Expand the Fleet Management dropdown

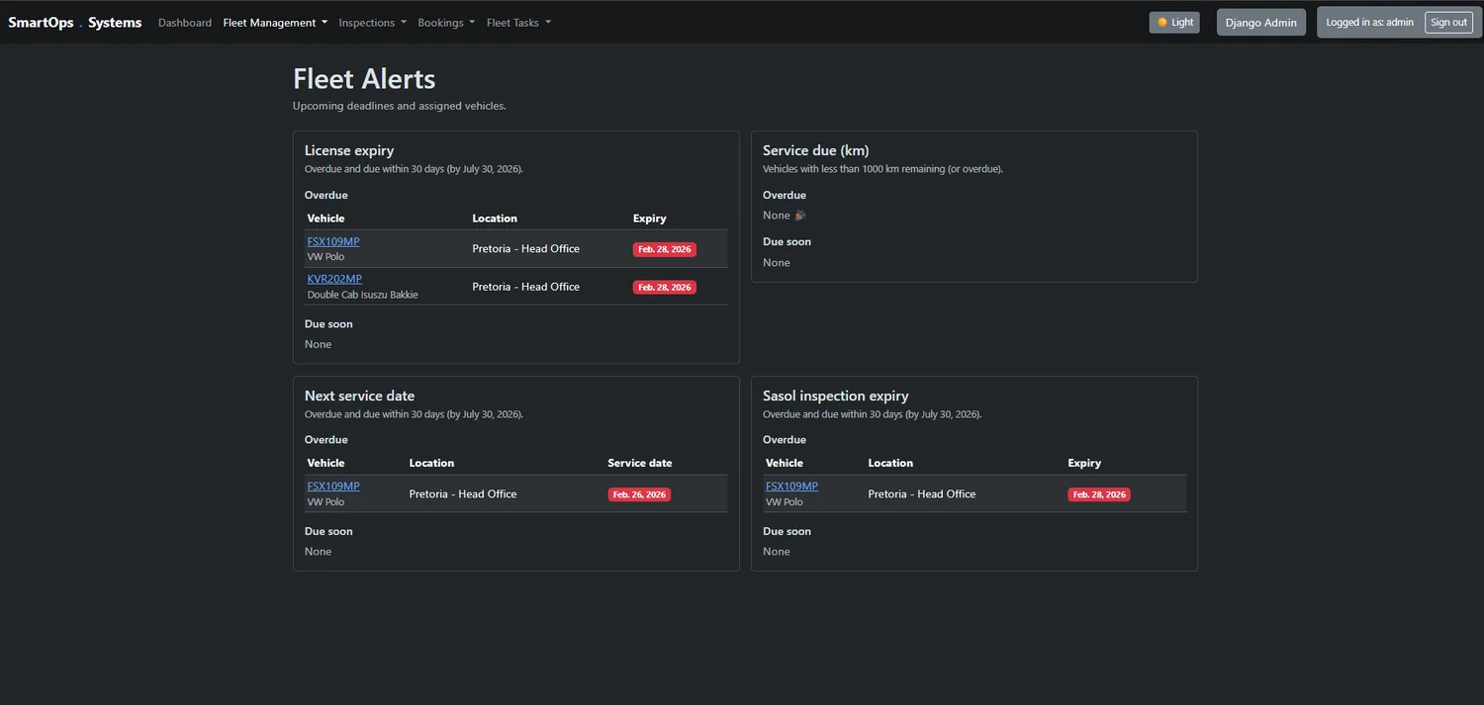[x=275, y=23]
